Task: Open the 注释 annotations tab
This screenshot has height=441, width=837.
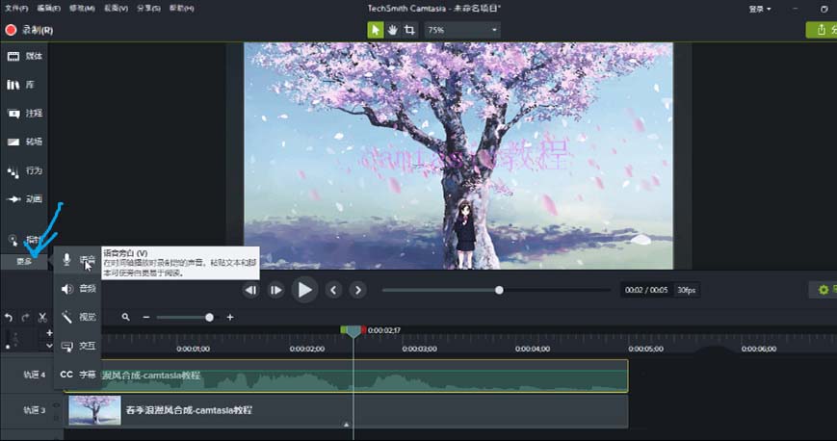Action: (x=24, y=114)
